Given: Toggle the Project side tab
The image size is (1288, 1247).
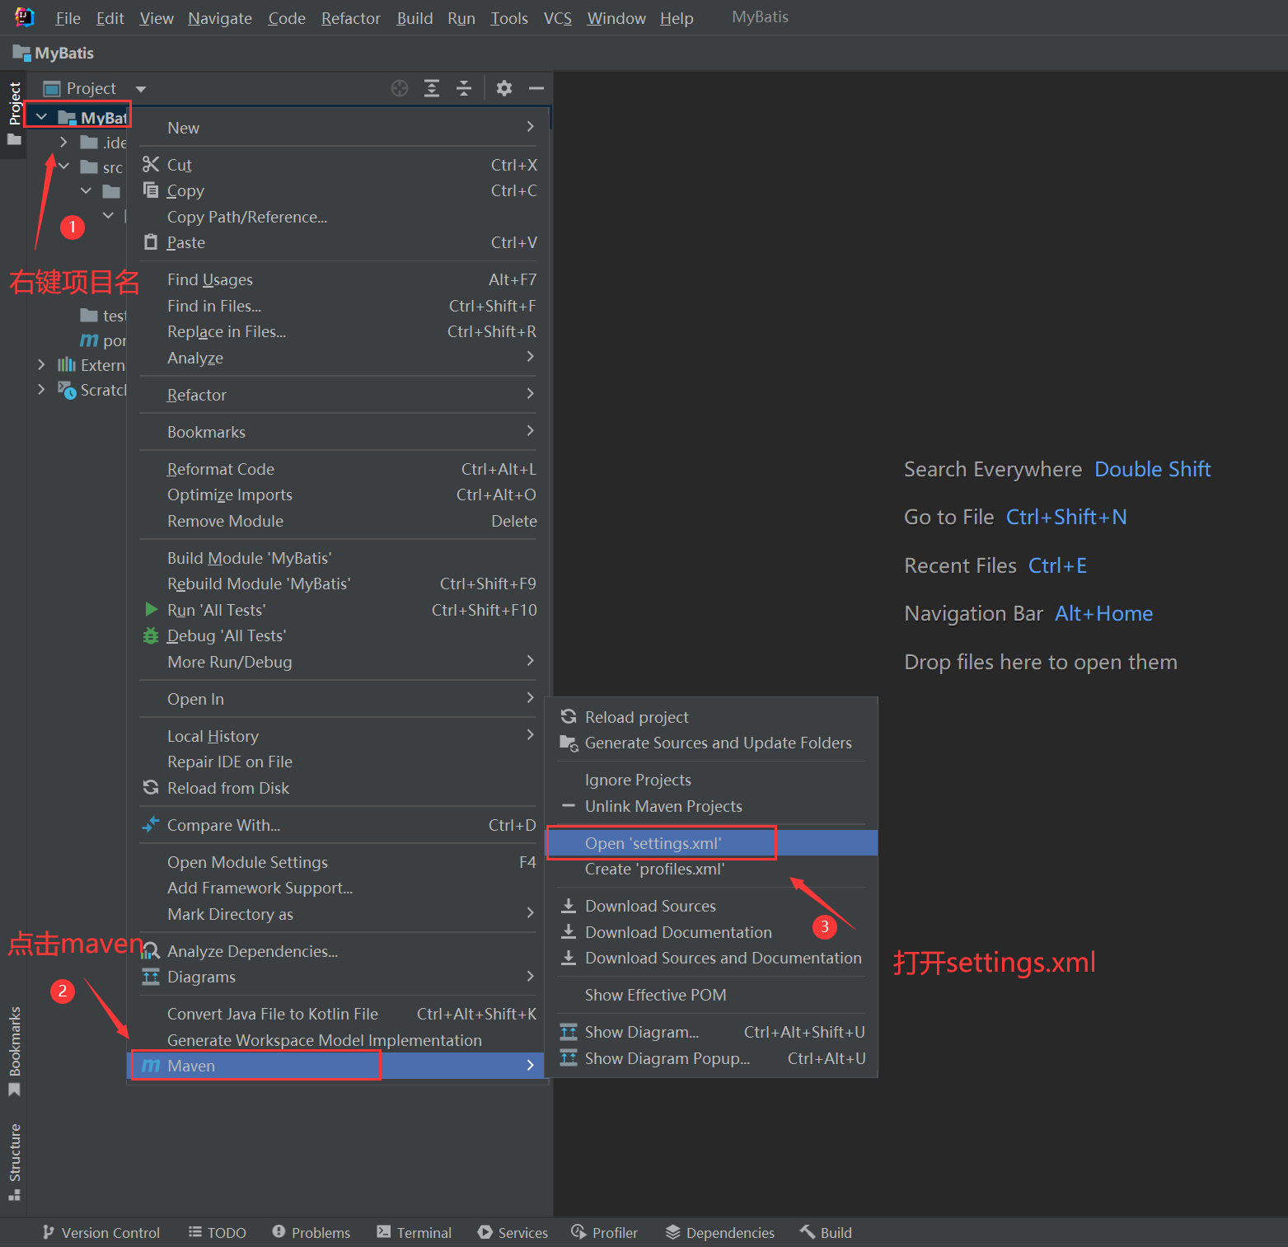Looking at the screenshot, I should (x=14, y=113).
